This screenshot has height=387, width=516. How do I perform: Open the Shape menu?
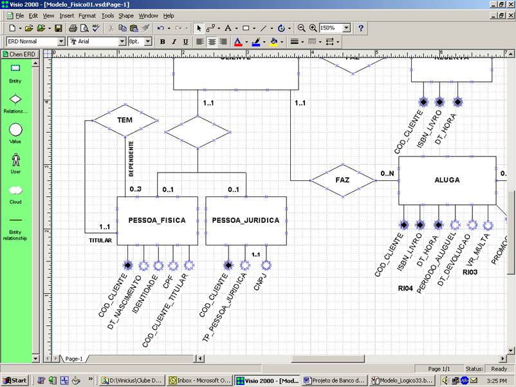(126, 15)
